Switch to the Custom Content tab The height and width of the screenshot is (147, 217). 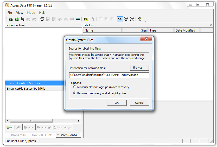(68, 135)
